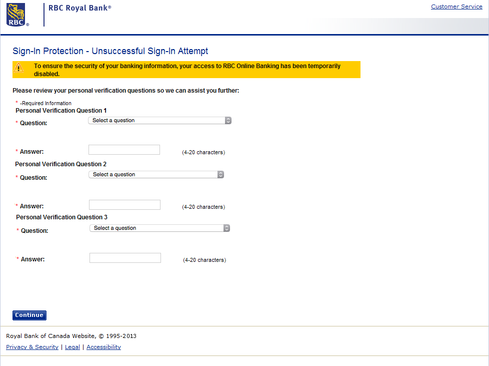Open the Question 2 'Select a question' dropdown
This screenshot has height=366, width=489.
click(150, 174)
